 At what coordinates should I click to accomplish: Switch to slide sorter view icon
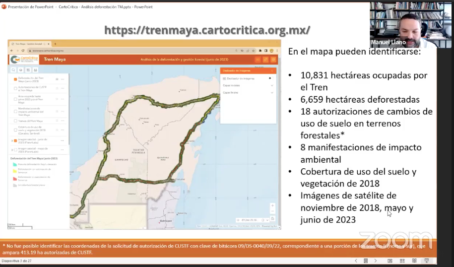402,261
